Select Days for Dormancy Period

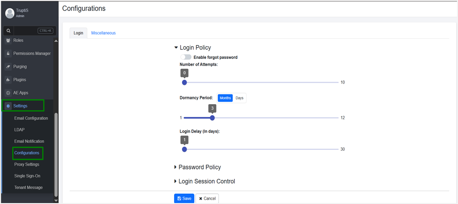(240, 98)
